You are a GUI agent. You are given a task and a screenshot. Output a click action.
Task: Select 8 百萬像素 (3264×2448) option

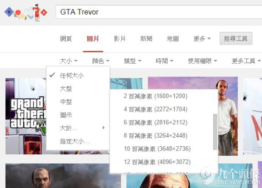[155, 136]
